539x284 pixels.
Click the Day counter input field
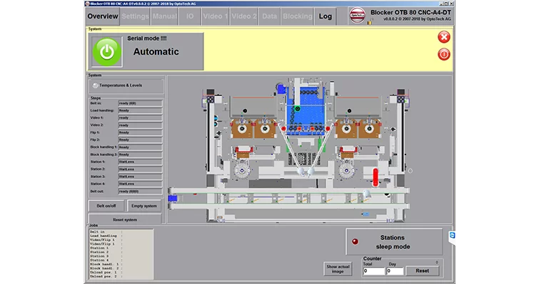tap(395, 271)
